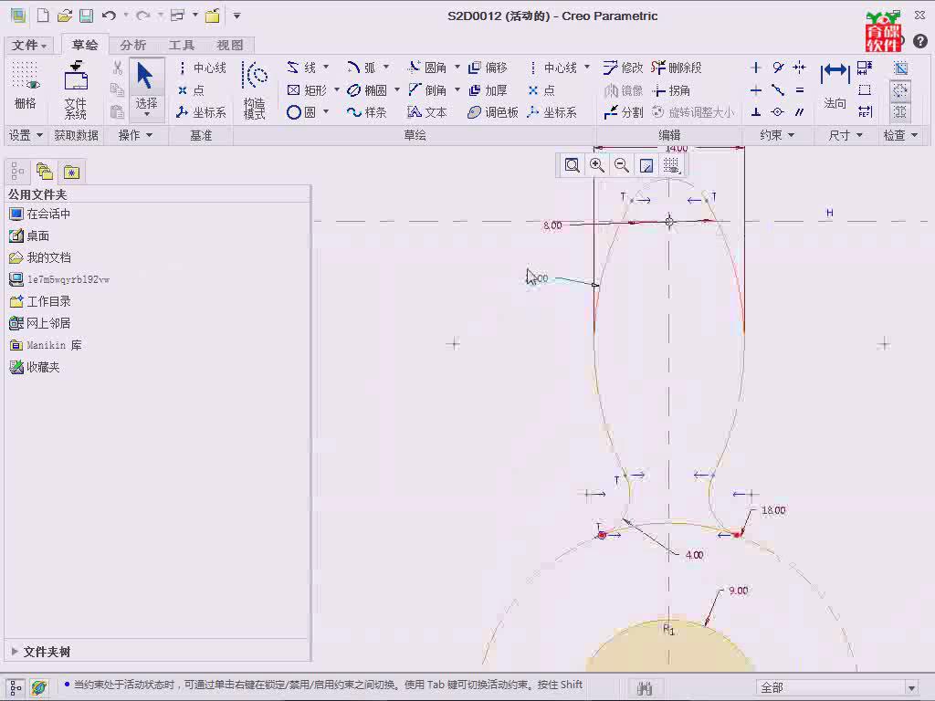This screenshot has height=701, width=935.
Task: Click the Modify (修改) tool
Action: pyautogui.click(x=623, y=68)
